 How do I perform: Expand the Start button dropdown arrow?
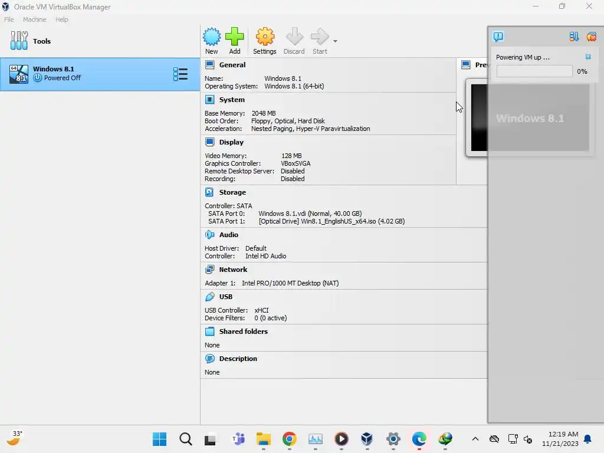(x=335, y=41)
